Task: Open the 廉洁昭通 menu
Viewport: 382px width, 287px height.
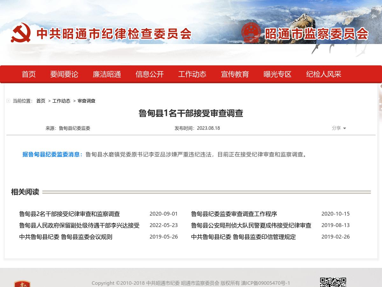Action: 107,74
